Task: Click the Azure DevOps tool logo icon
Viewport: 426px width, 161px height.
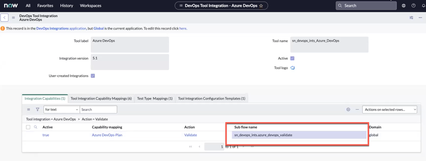Action: (293, 68)
